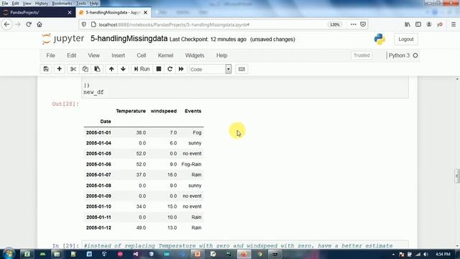The image size is (460, 259).
Task: Select the 2005-01-01 row index
Action: click(98, 132)
